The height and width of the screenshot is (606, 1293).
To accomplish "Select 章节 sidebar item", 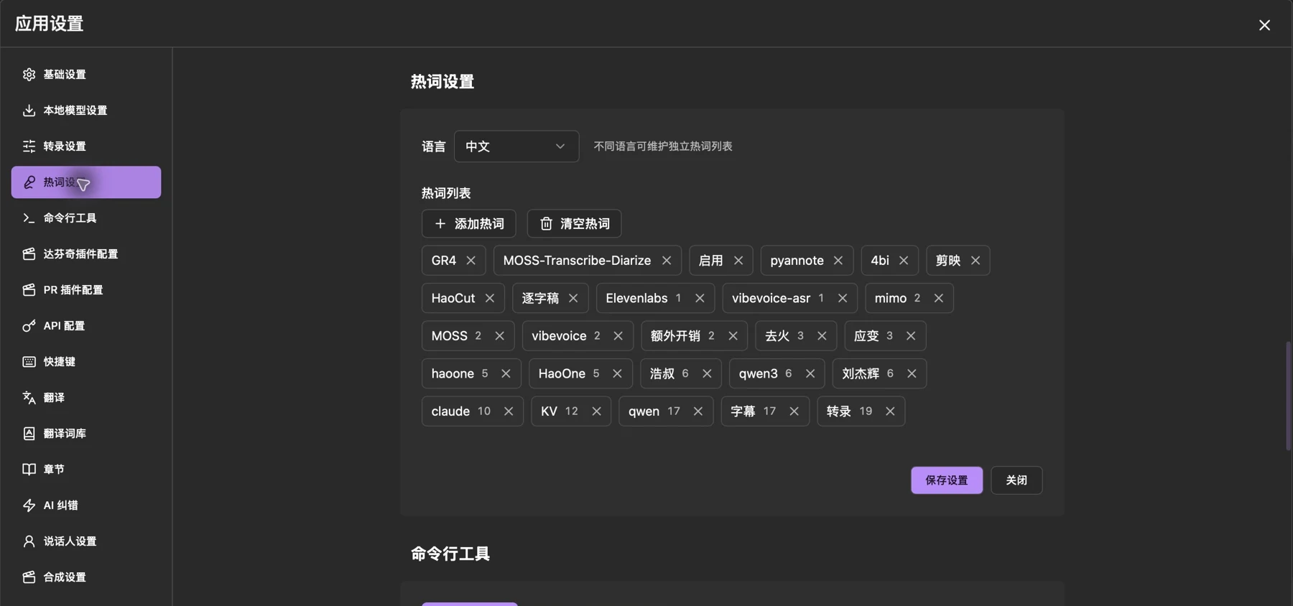I will click(x=86, y=470).
